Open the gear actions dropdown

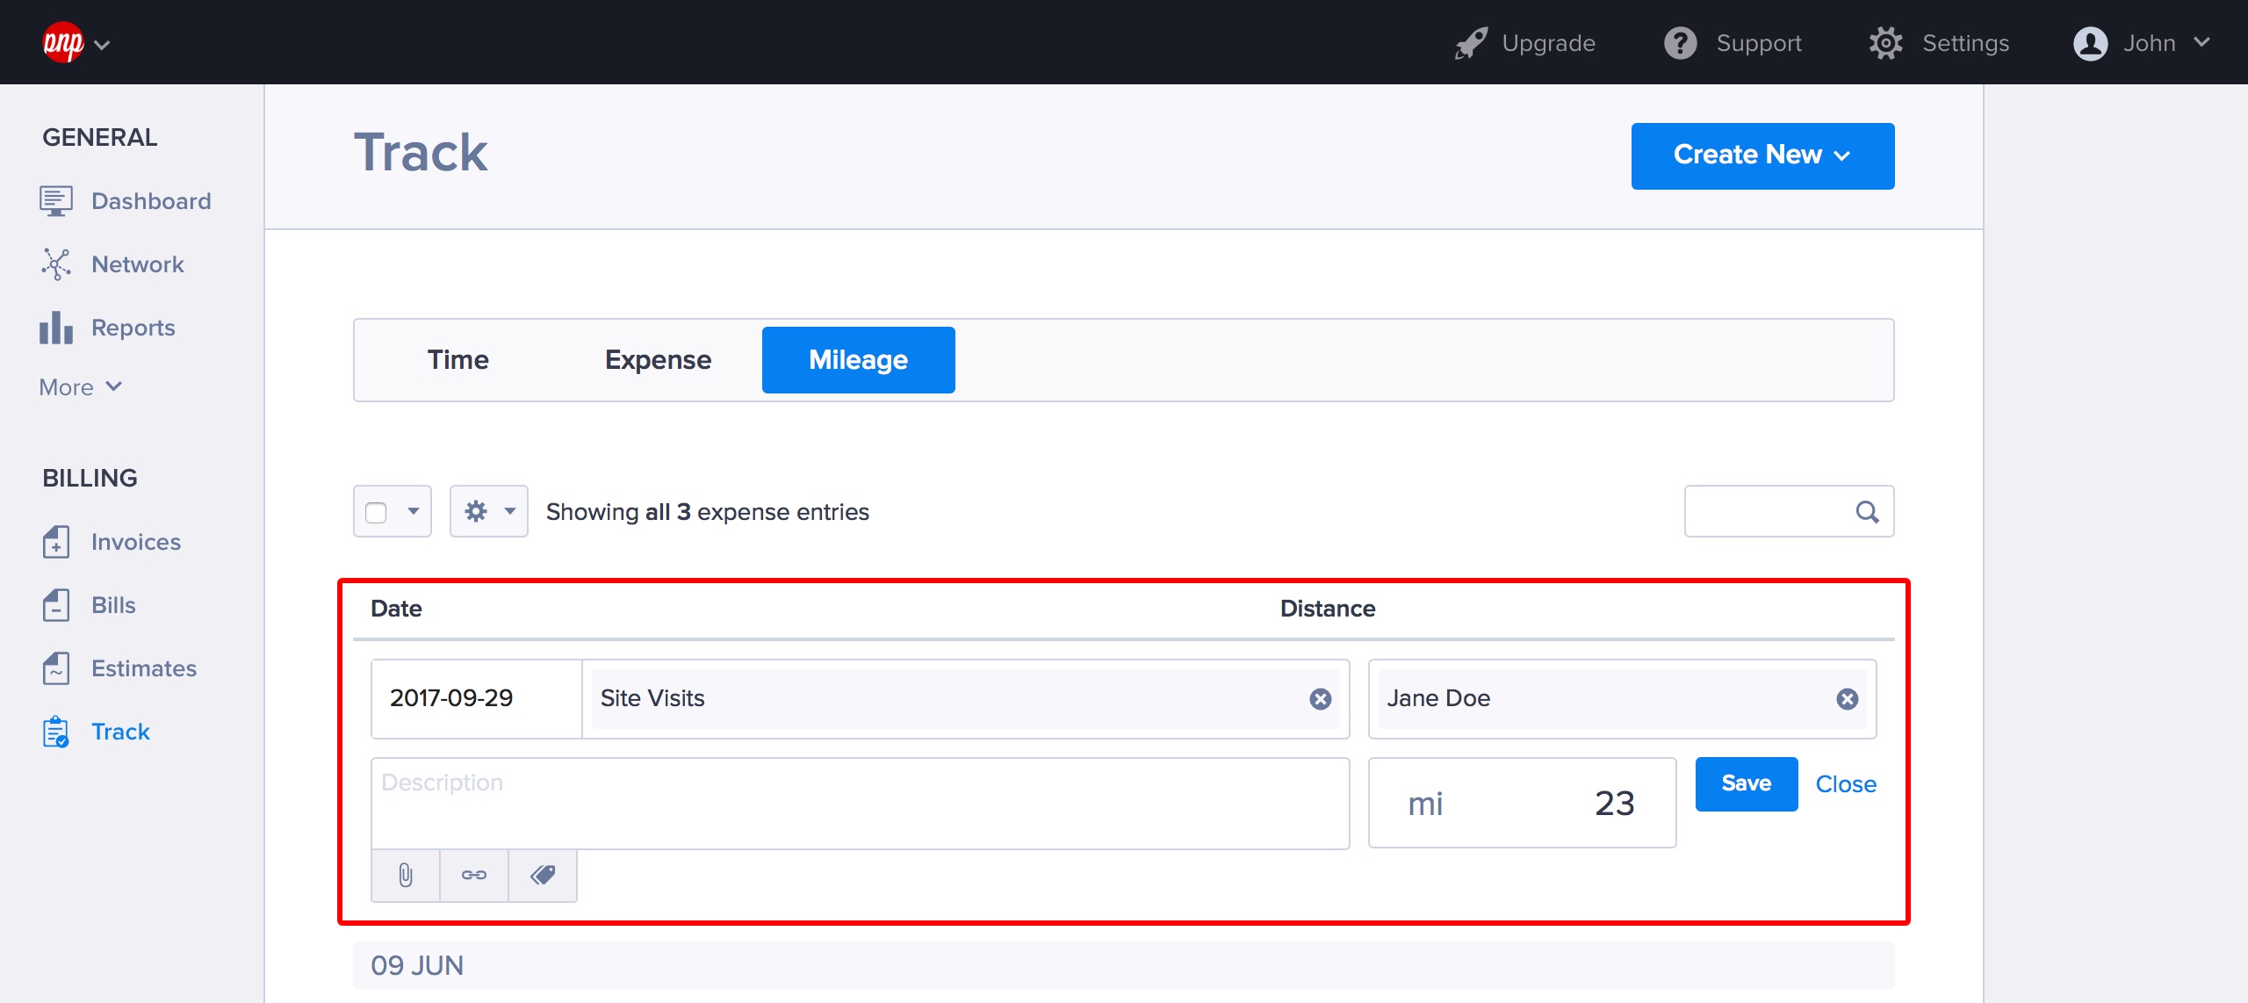pyautogui.click(x=489, y=511)
